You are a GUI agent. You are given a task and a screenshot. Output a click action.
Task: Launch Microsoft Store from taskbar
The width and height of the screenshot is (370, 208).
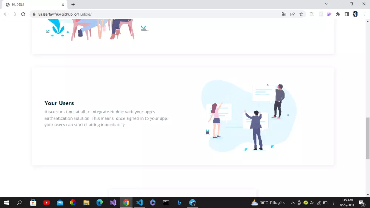pos(33,202)
